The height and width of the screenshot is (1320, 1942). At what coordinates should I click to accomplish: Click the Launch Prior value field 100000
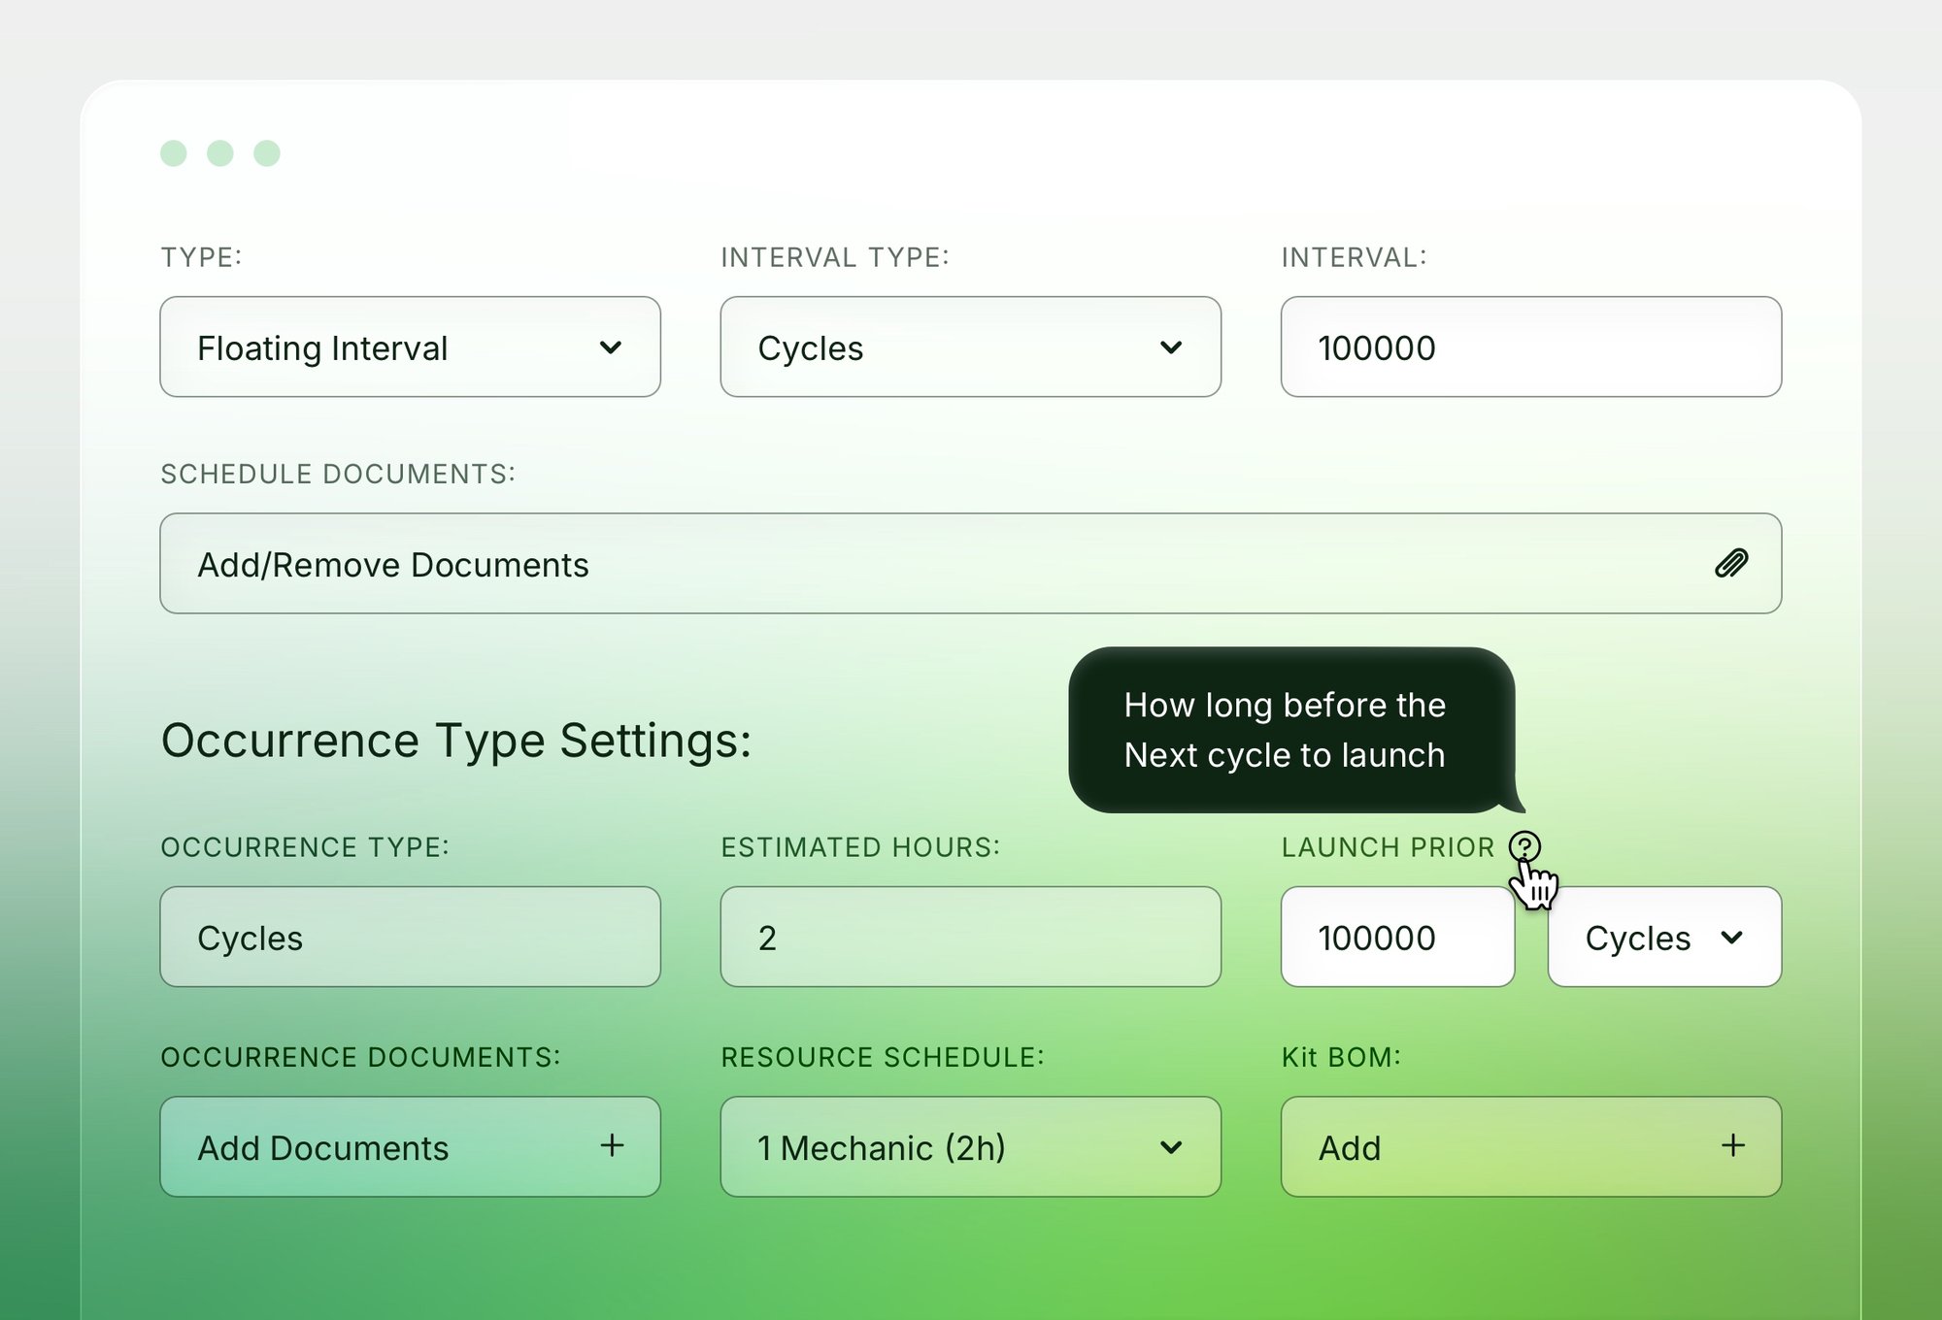pos(1397,937)
